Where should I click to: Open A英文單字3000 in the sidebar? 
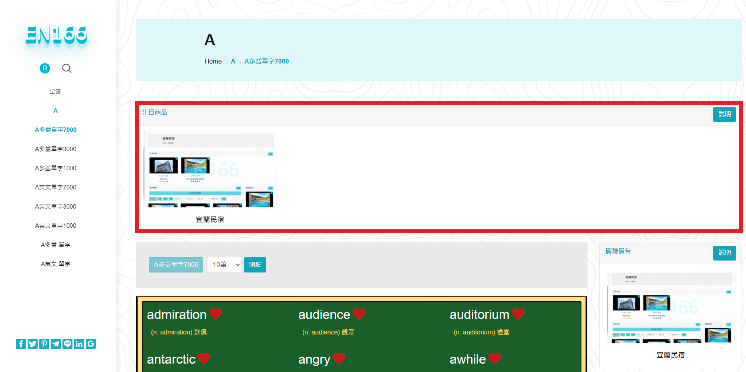[56, 207]
